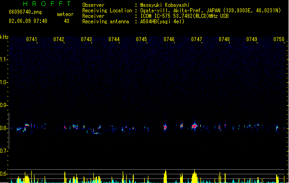This screenshot has height=183, width=289.
Task: Click the strong meteor echo at 0747
Action: (x=194, y=126)
